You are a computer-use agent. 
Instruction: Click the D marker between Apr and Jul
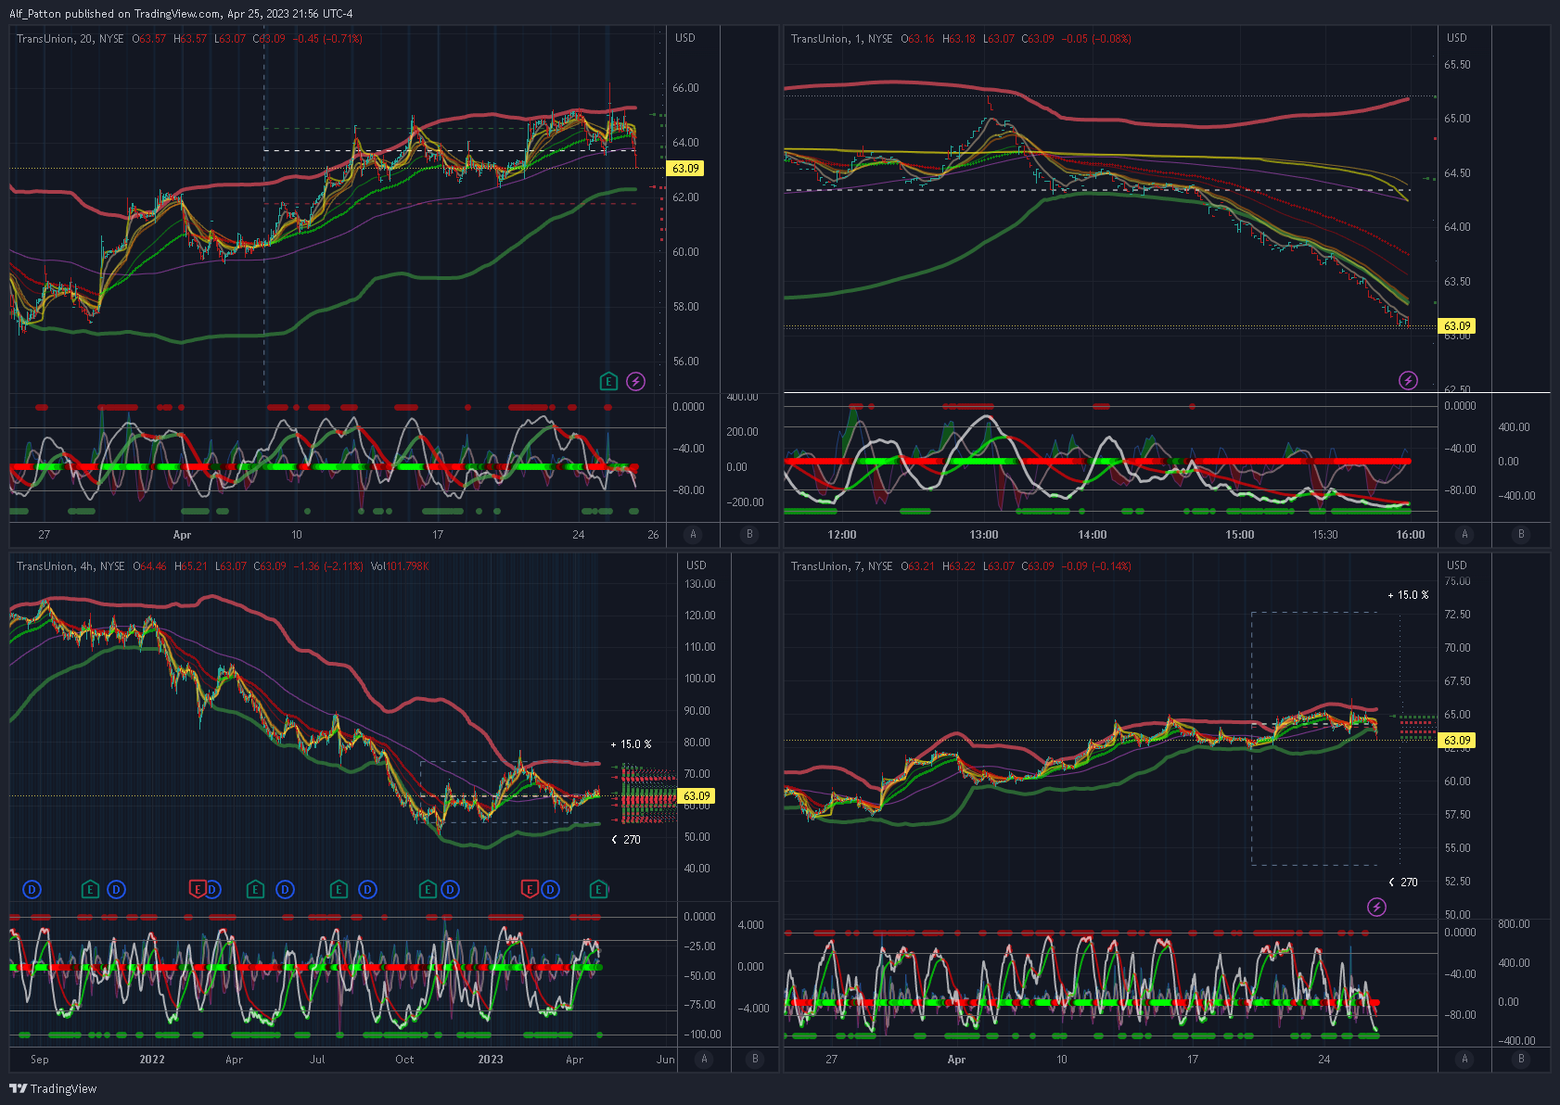(x=285, y=890)
